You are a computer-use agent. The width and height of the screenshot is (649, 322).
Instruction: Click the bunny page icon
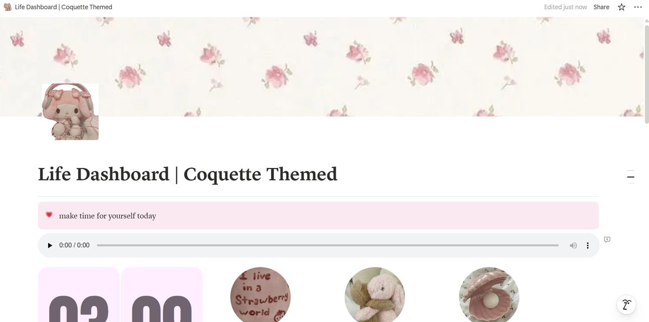[x=70, y=112]
